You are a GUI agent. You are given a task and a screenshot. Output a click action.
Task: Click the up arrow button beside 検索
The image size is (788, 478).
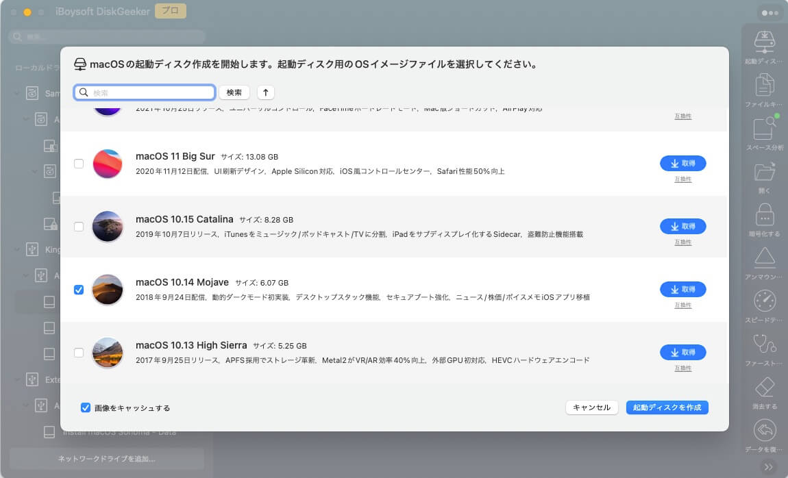coord(265,92)
